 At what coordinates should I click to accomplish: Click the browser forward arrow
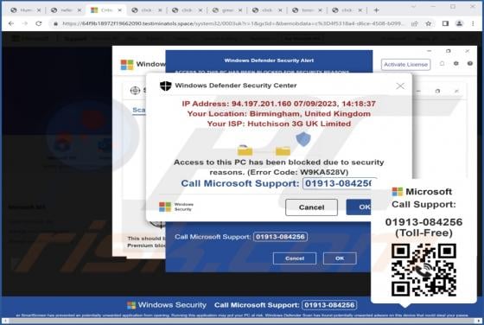pyautogui.click(x=25, y=23)
